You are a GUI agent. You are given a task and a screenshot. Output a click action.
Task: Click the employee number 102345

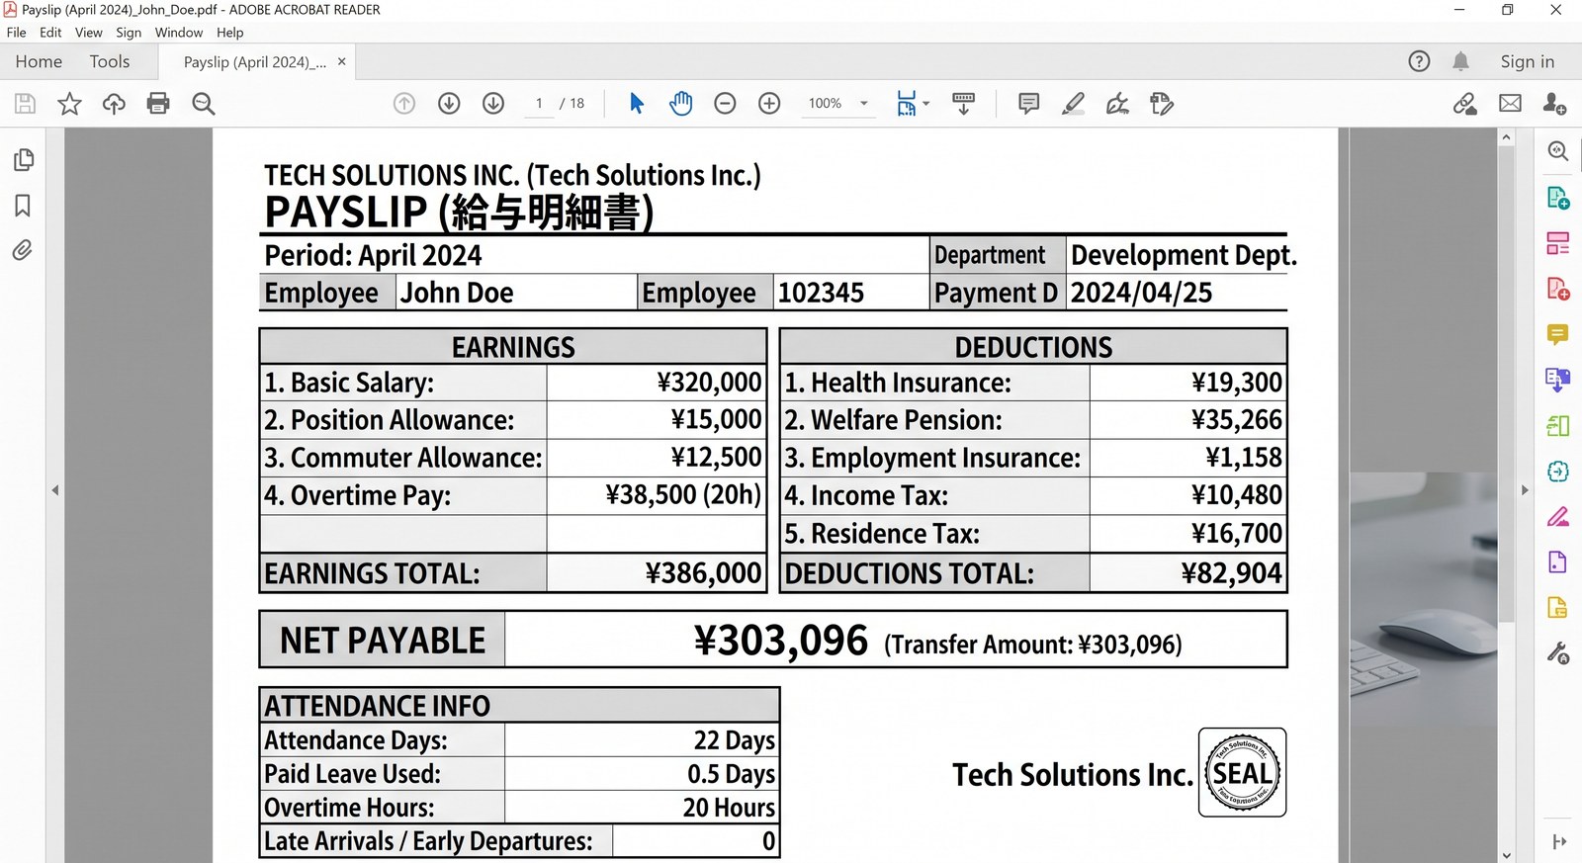(x=822, y=293)
